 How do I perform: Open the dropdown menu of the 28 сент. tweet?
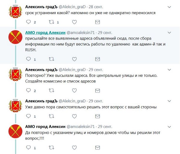[x=169, y=7]
